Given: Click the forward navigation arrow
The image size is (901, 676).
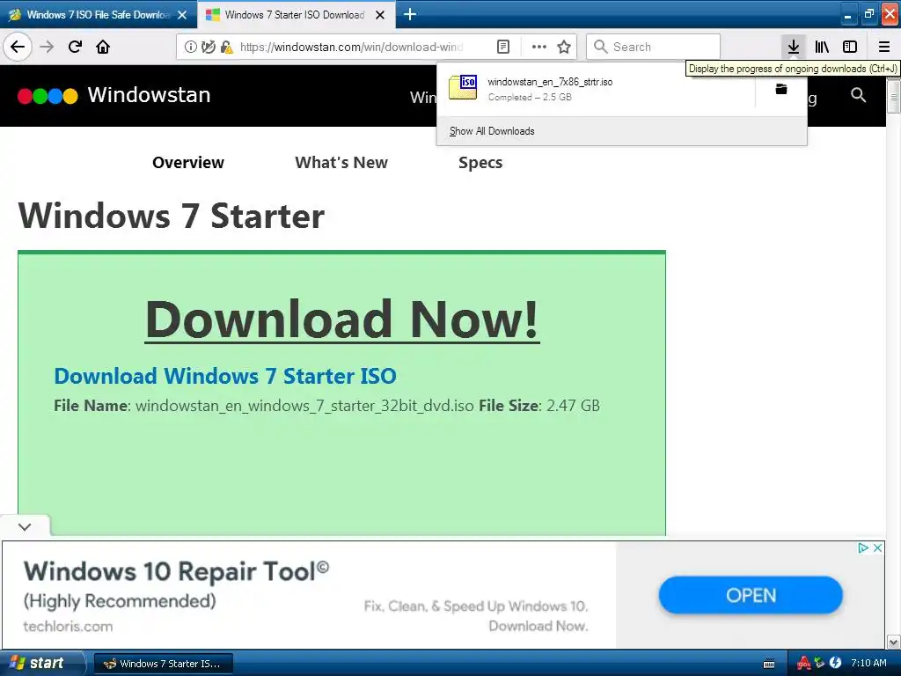Looking at the screenshot, I should coord(47,47).
